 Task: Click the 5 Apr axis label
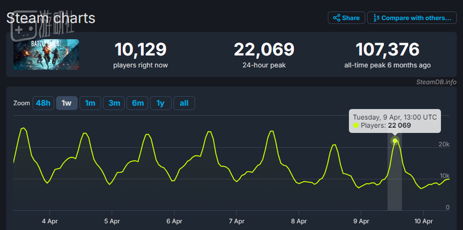coord(112,221)
